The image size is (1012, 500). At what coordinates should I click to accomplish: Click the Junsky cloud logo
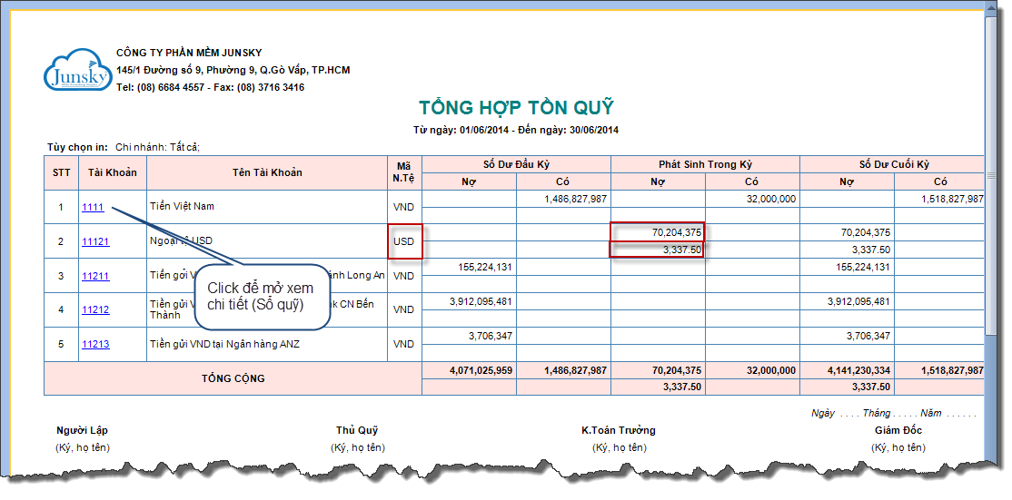(x=75, y=71)
